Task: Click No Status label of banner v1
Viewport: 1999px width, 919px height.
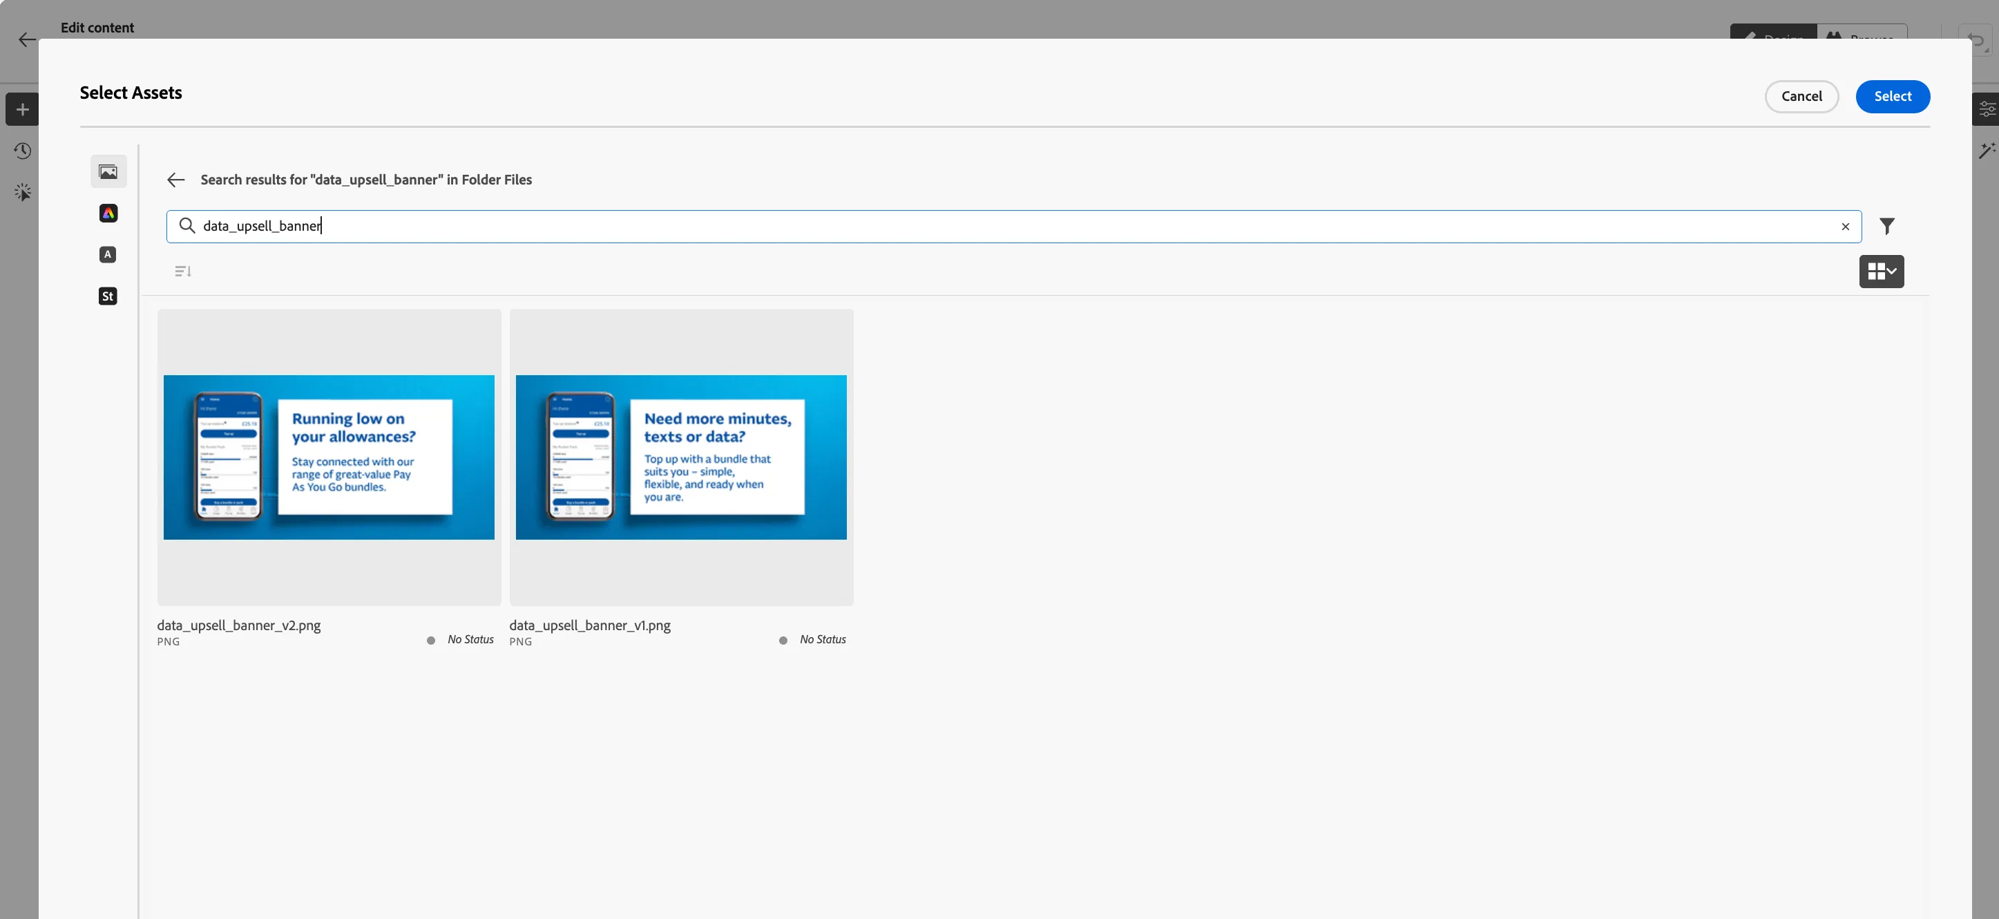Action: point(823,640)
